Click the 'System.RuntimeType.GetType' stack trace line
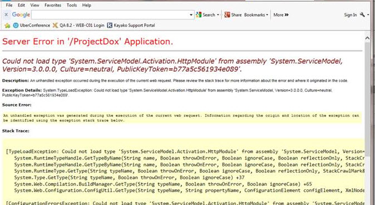The image size is (375, 205). coord(189,171)
